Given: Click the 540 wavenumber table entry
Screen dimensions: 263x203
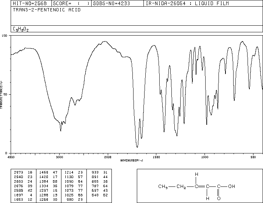Looking at the screenshot, I should pos(95,195).
